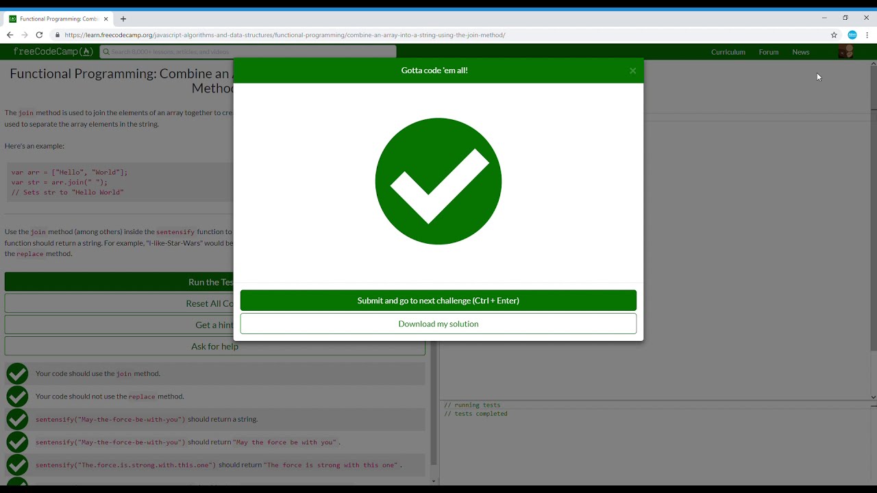Open a new browser tab
Image resolution: width=877 pixels, height=493 pixels.
coord(123,19)
